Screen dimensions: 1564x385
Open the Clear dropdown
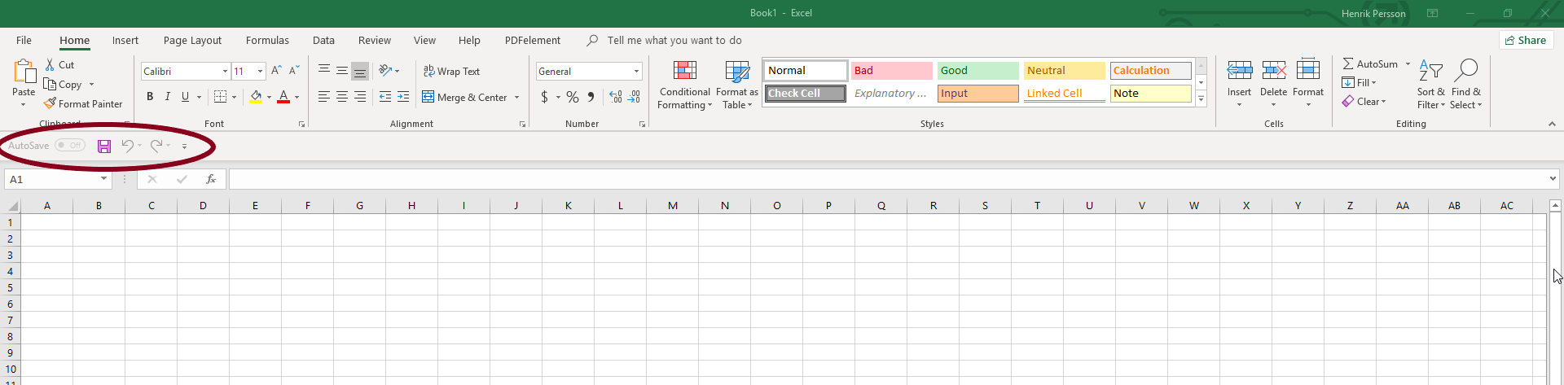tap(1364, 102)
